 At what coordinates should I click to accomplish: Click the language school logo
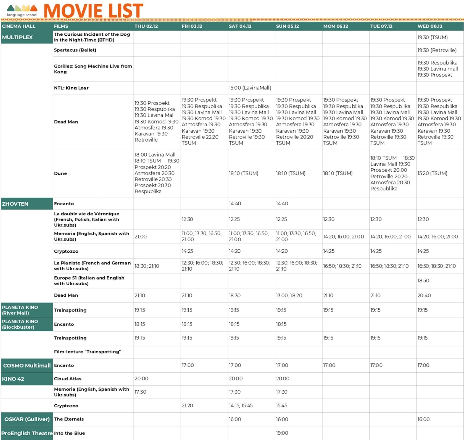(22, 11)
